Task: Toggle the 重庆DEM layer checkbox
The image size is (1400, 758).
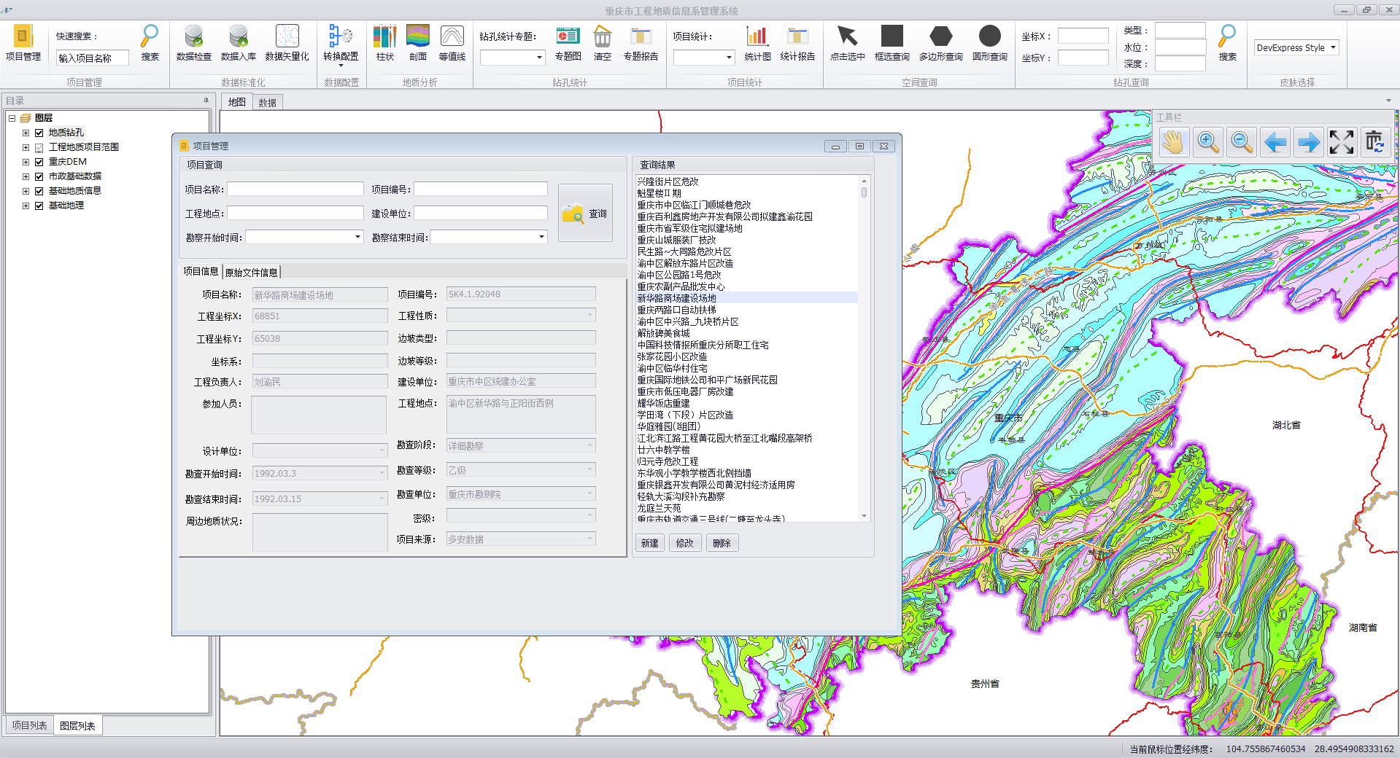Action: (39, 162)
